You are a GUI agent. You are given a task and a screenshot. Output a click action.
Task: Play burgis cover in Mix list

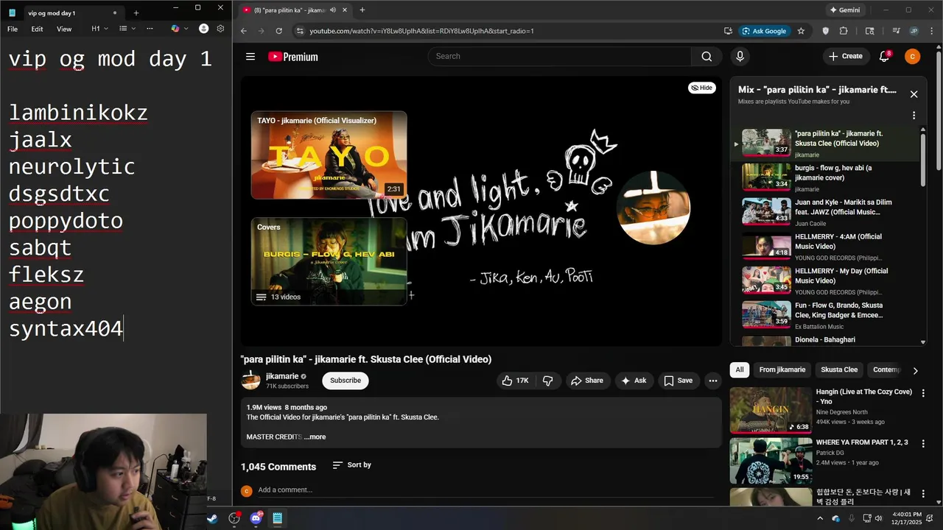(825, 178)
